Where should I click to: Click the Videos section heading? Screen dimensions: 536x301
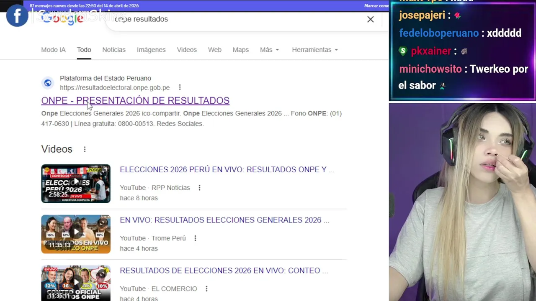57,149
